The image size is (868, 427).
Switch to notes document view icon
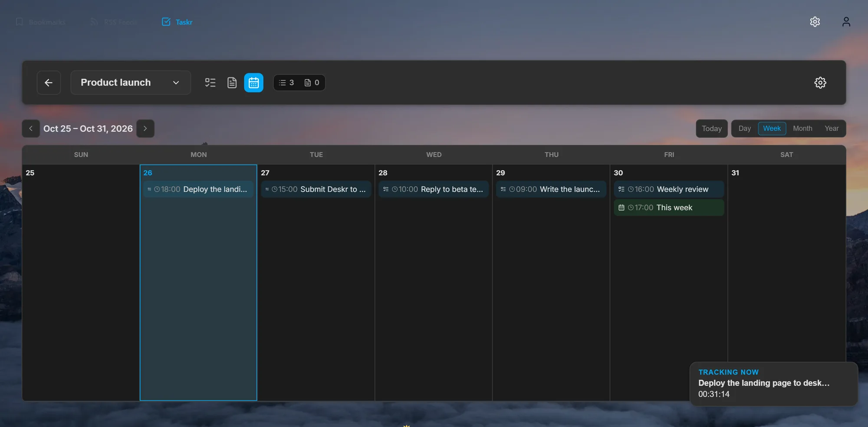[232, 83]
